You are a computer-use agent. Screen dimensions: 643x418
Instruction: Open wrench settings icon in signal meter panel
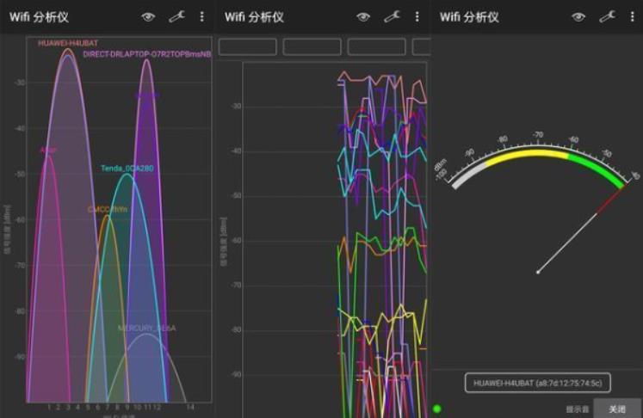(x=607, y=17)
